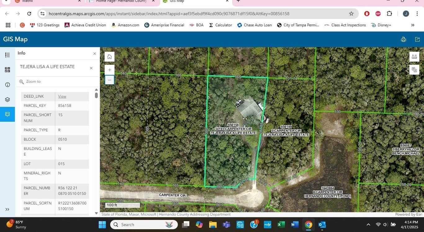The height and width of the screenshot is (232, 424).
Task: Select the GIS Map browser tab
Action: (x=196, y=1)
